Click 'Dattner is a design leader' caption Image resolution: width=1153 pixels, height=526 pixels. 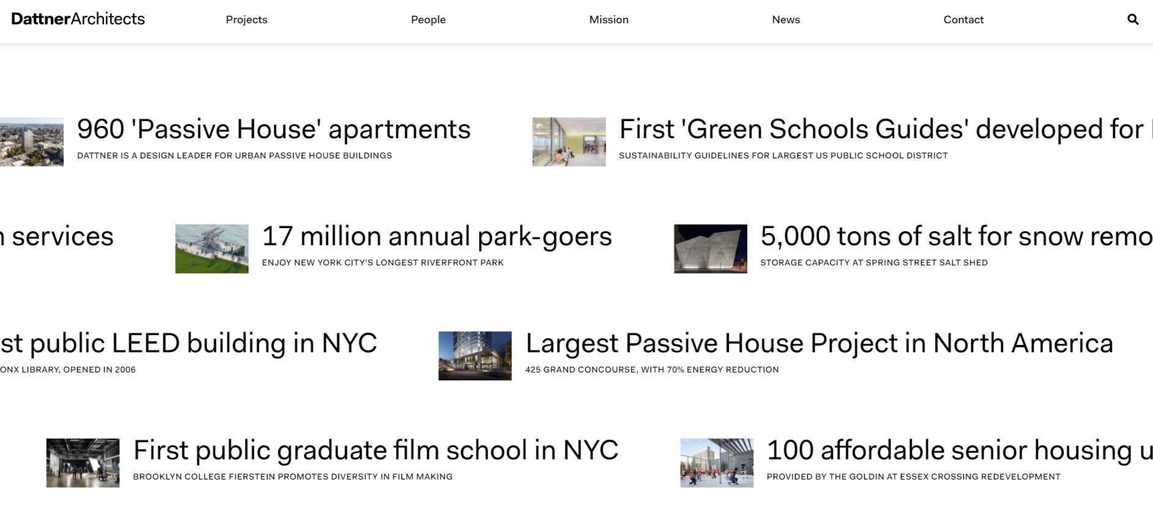(x=234, y=156)
